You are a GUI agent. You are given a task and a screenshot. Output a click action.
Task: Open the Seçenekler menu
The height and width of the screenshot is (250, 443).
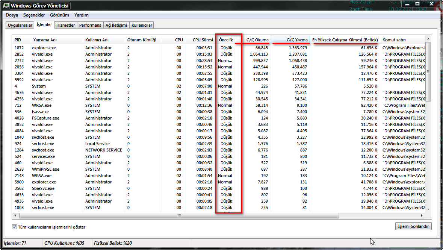click(34, 15)
